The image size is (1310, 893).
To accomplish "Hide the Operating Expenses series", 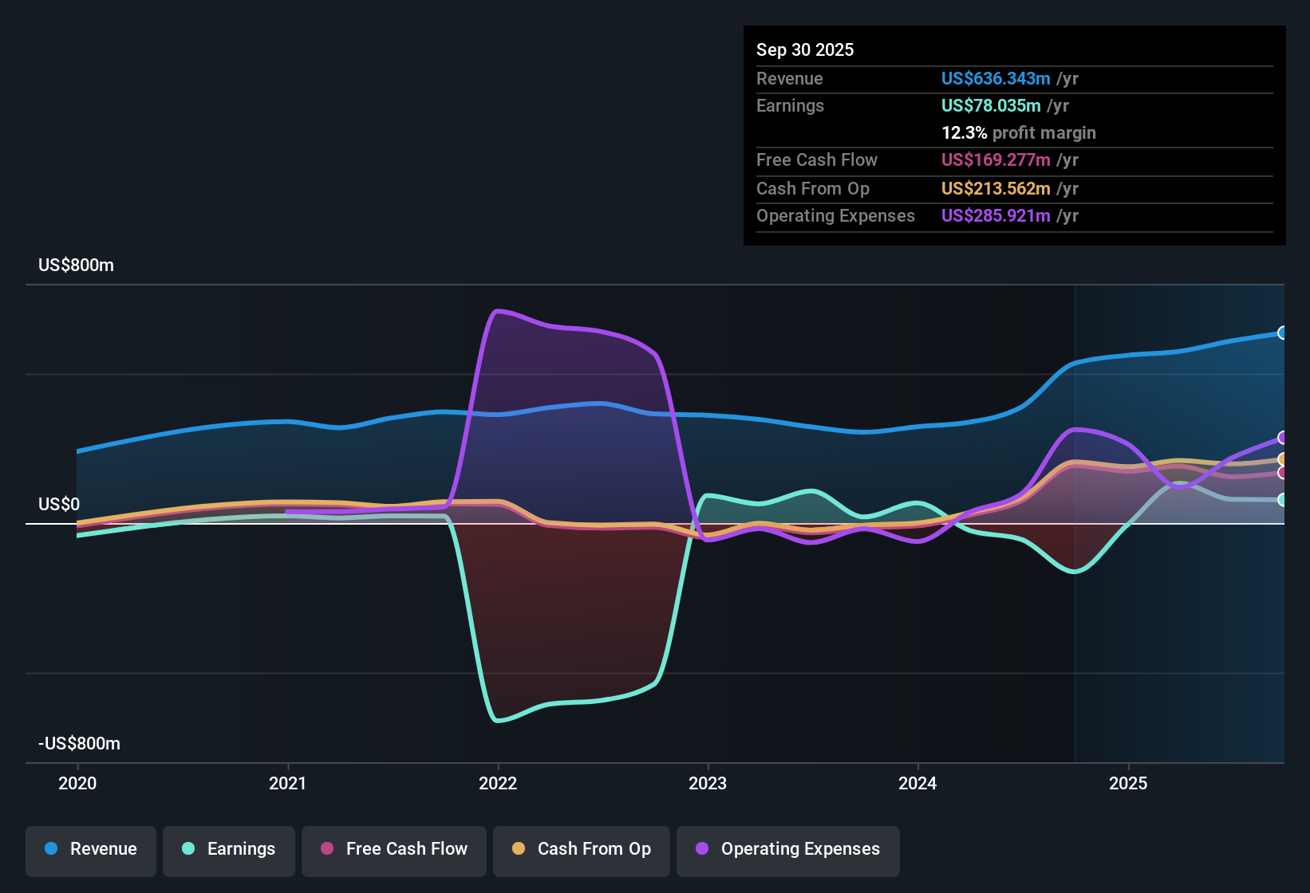I will (787, 850).
